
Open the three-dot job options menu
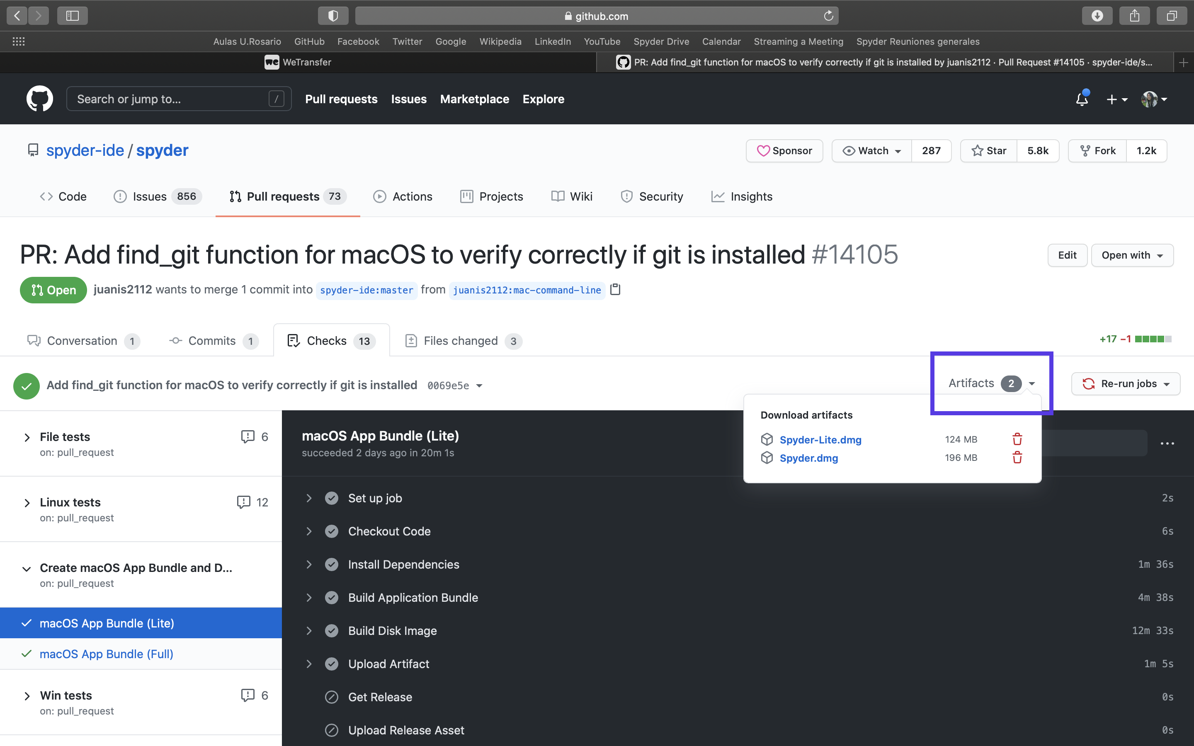[x=1167, y=443]
